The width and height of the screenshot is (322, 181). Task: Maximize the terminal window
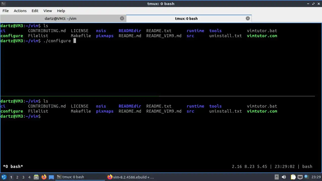[x=313, y=4]
